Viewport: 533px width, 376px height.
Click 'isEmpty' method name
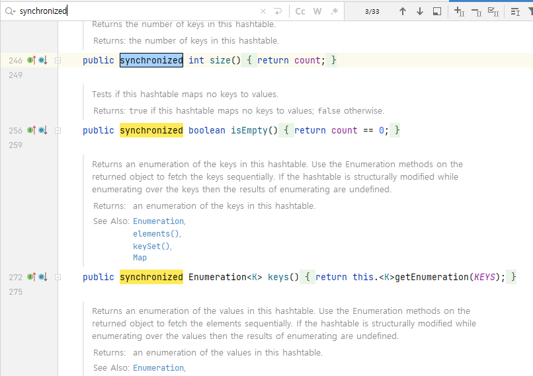[x=249, y=130]
